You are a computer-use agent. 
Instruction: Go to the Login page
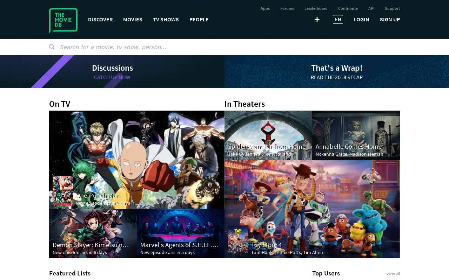(x=361, y=20)
